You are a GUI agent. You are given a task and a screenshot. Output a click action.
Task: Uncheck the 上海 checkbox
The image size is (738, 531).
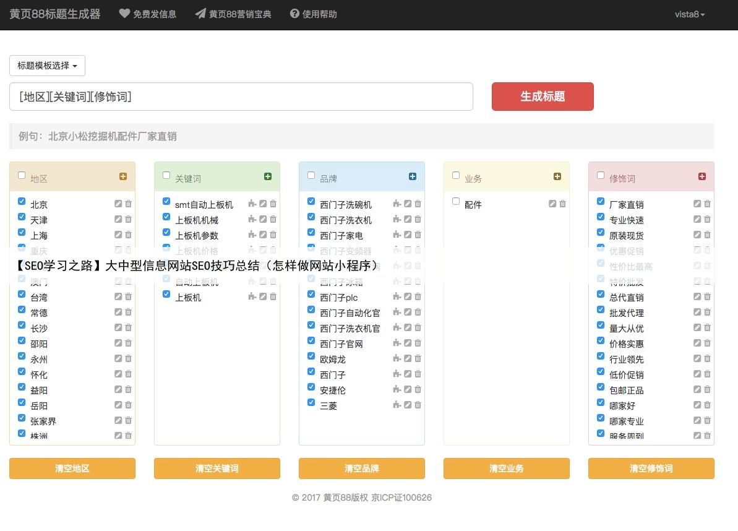[22, 233]
